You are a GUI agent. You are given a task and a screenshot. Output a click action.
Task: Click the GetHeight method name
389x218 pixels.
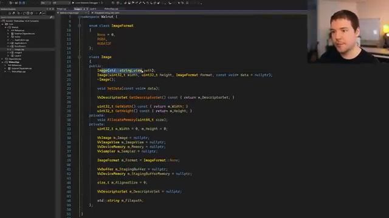[124, 111]
